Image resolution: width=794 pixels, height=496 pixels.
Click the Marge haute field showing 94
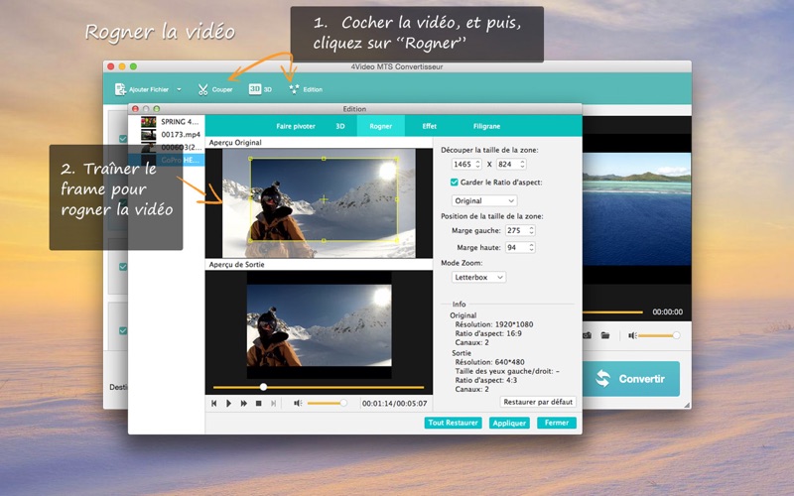tap(516, 247)
